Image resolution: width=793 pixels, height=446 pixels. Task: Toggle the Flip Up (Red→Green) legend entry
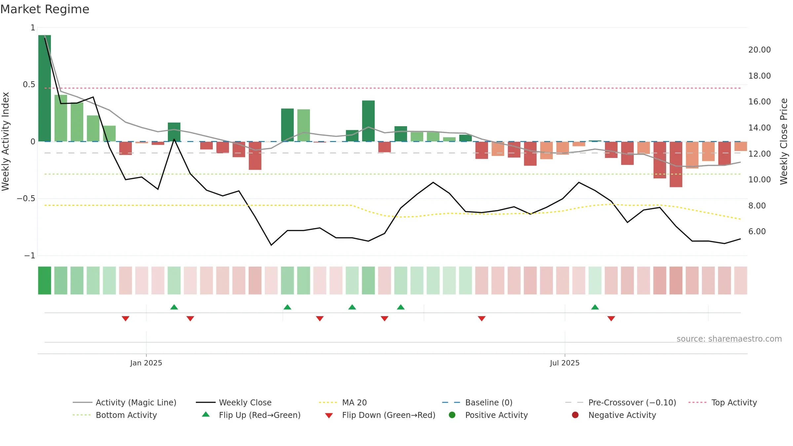pyautogui.click(x=251, y=415)
